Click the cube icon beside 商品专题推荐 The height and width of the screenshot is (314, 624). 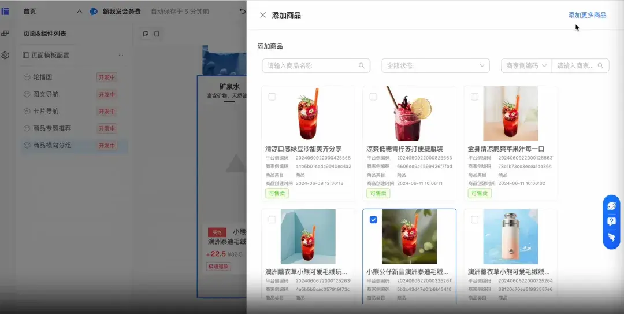point(27,128)
